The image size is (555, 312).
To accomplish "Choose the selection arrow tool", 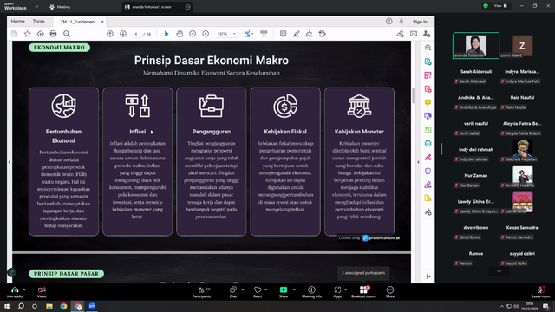I will (166, 34).
